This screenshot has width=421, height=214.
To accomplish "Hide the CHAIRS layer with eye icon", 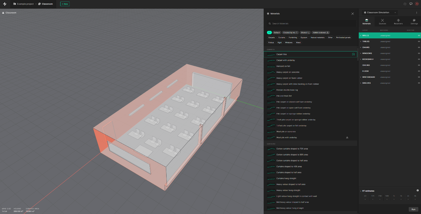I will 419,47.
